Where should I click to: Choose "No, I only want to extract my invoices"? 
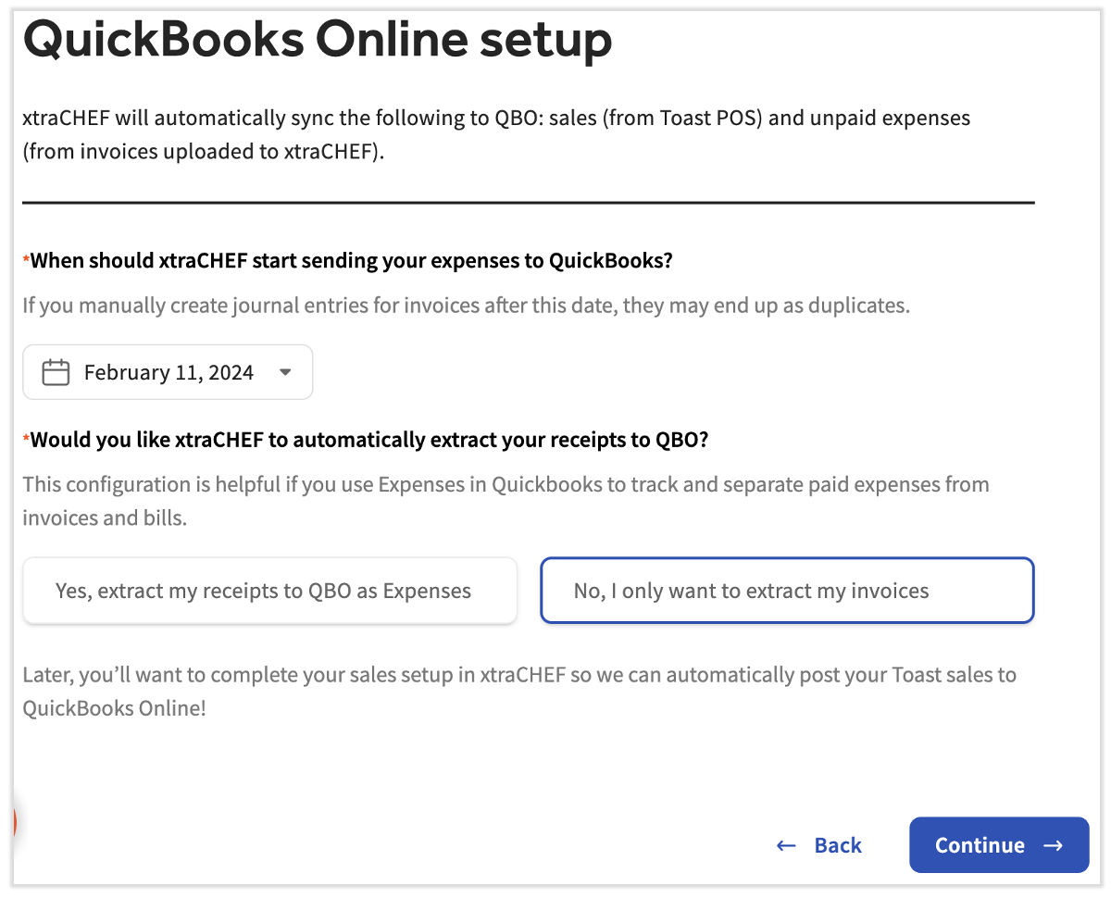tap(786, 591)
